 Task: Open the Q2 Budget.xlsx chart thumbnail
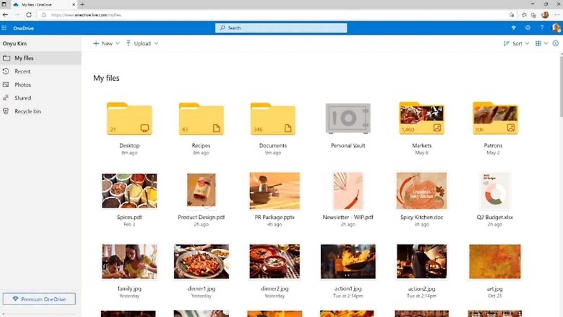tap(494, 190)
